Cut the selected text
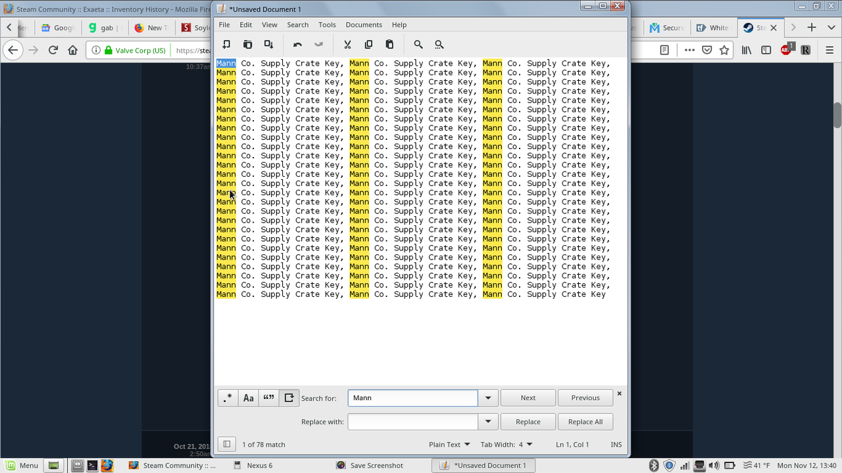The width and height of the screenshot is (842, 473). pos(347,45)
